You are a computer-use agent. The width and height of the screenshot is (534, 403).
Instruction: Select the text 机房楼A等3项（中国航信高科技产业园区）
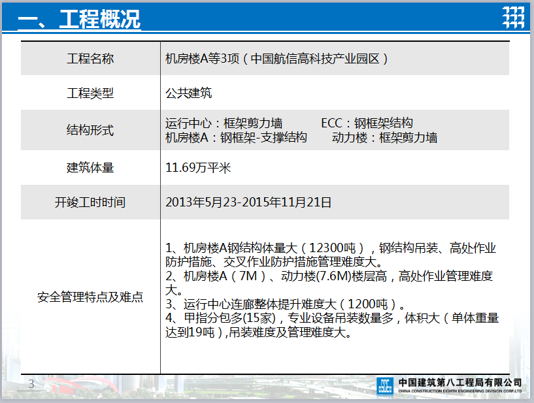click(277, 59)
